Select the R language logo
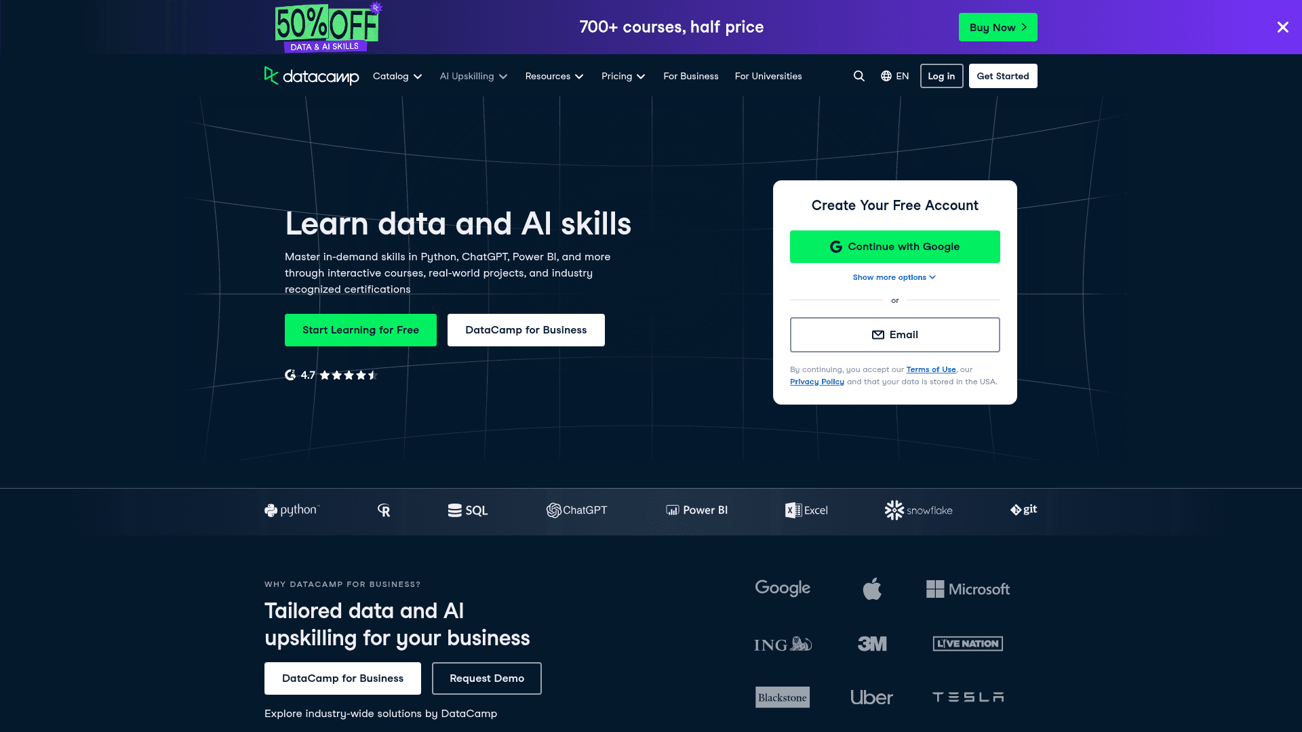This screenshot has width=1302, height=732. coord(384,510)
